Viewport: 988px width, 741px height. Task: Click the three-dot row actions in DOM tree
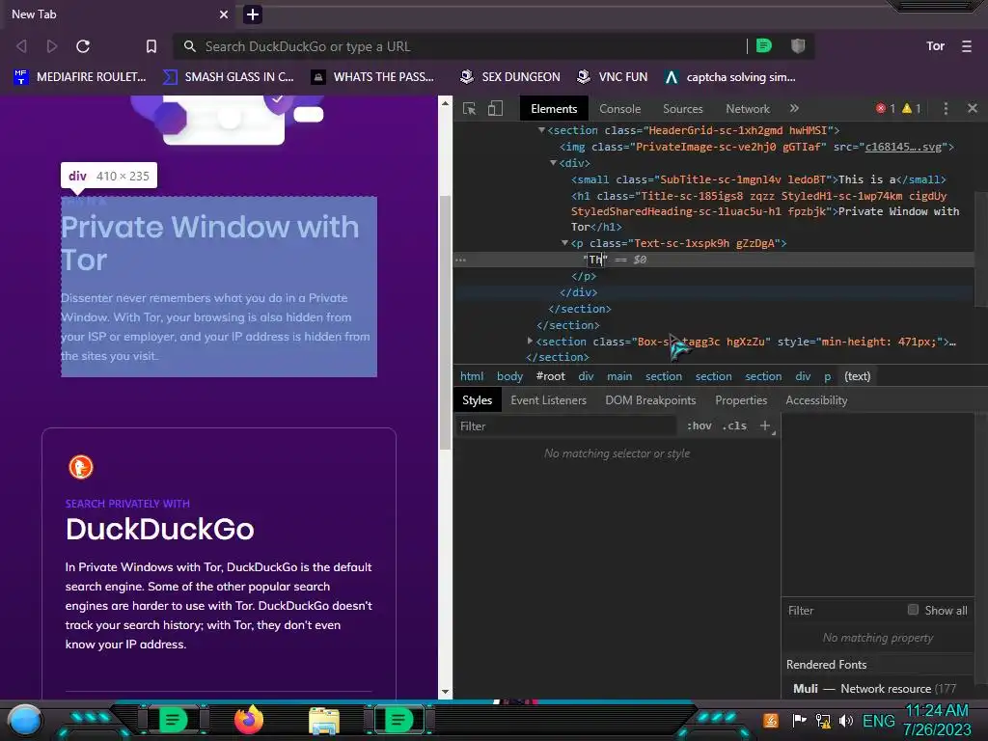(x=460, y=260)
